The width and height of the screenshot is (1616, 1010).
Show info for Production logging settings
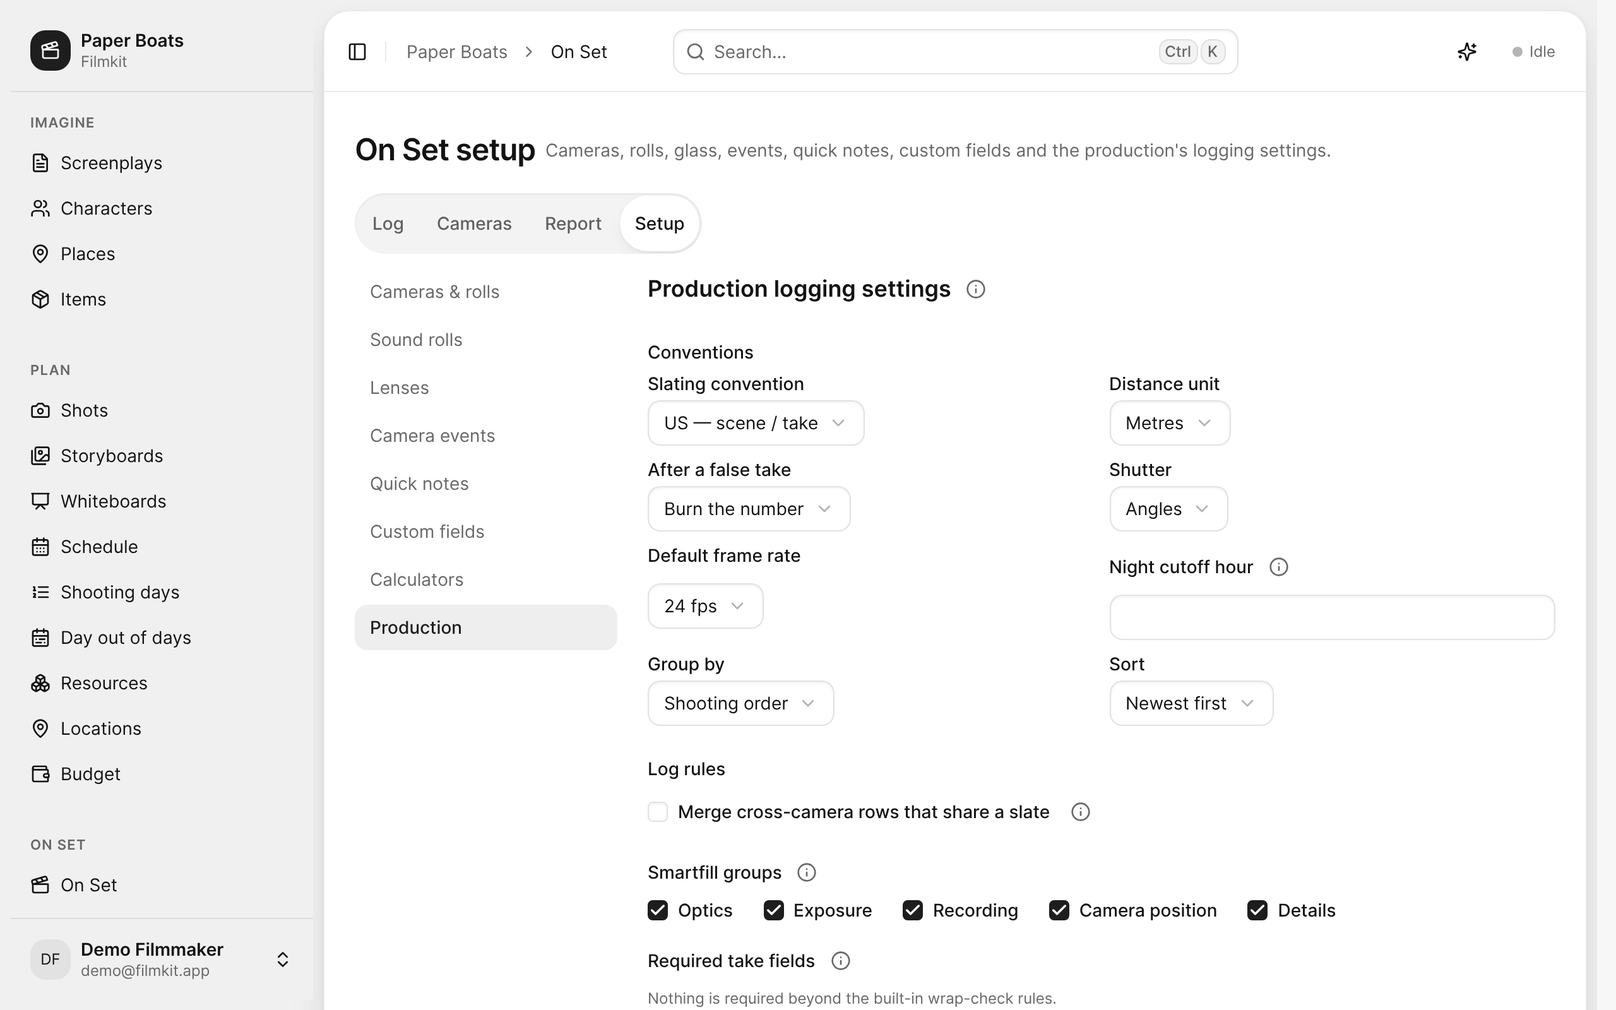tap(976, 289)
